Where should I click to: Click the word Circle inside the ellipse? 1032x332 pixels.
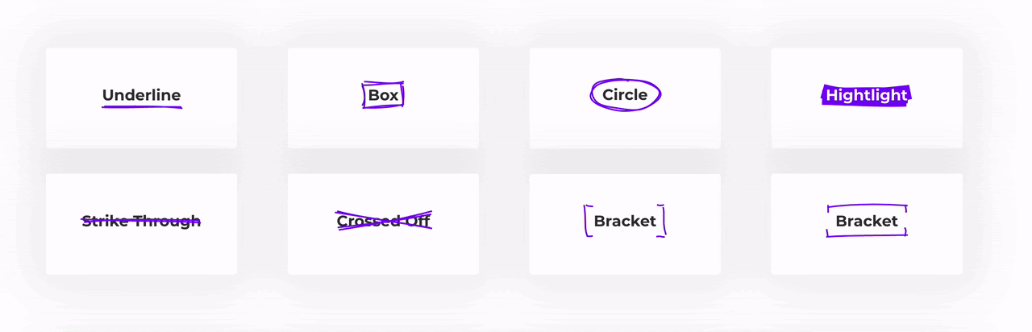625,95
